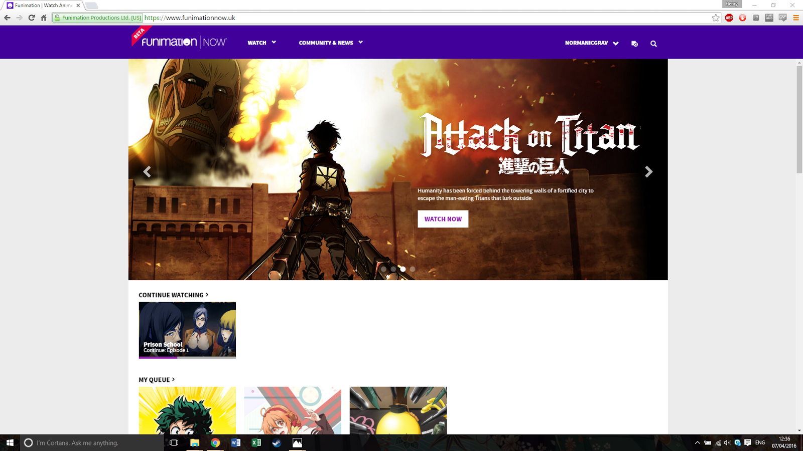Click the video queue icon beside search

click(x=634, y=43)
